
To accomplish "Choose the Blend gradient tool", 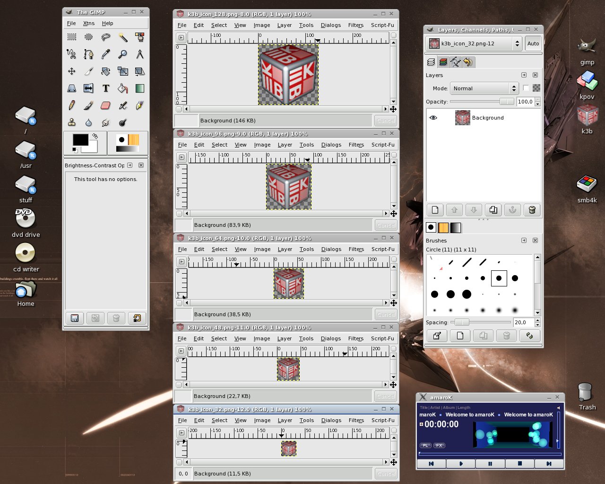I will 140,88.
